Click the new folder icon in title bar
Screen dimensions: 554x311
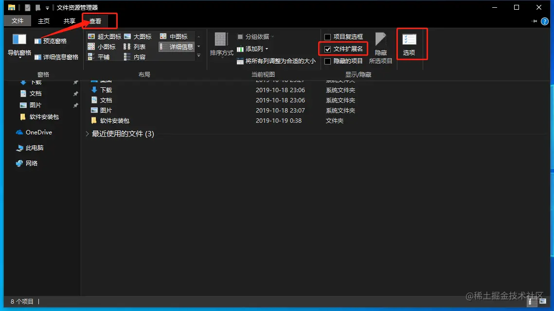[38, 7]
